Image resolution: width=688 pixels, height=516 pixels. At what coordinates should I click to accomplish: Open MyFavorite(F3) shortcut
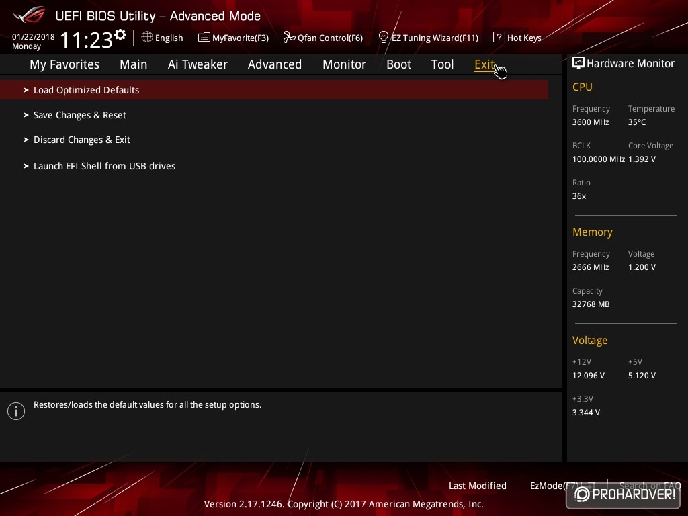pyautogui.click(x=241, y=38)
